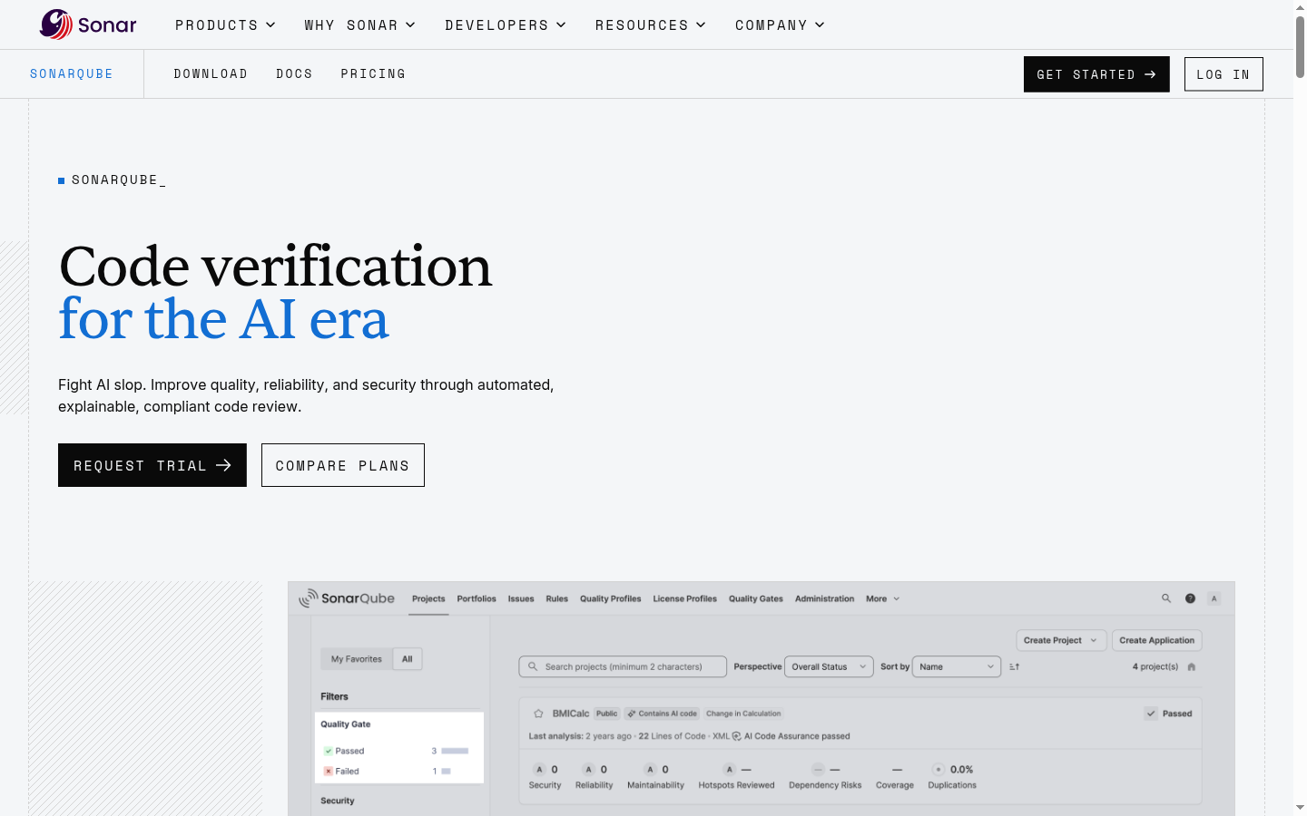Click the Get Started button
This screenshot has width=1307, height=816.
click(x=1096, y=74)
